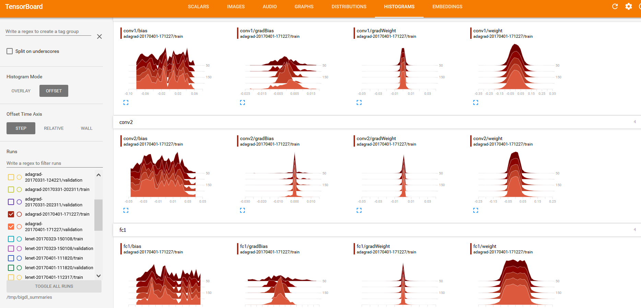The height and width of the screenshot is (308, 641).
Task: Switch to the SCALARS tab
Action: pyautogui.click(x=198, y=7)
